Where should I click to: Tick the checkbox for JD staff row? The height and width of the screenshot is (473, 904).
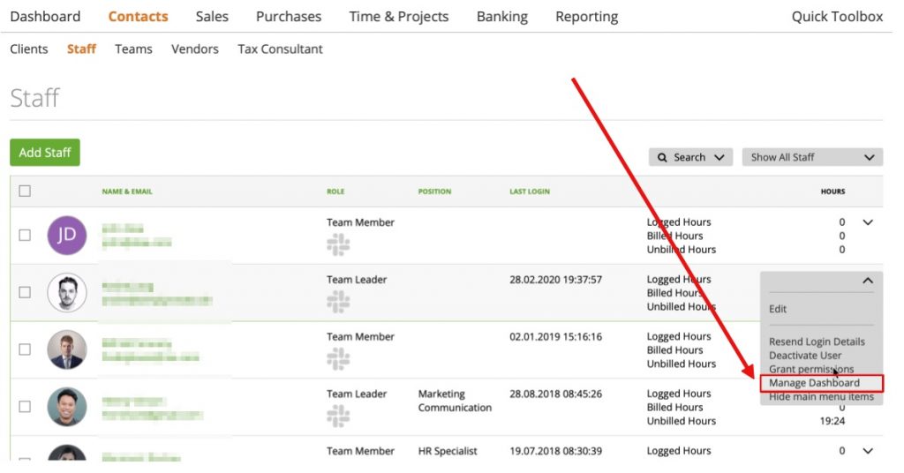(25, 235)
